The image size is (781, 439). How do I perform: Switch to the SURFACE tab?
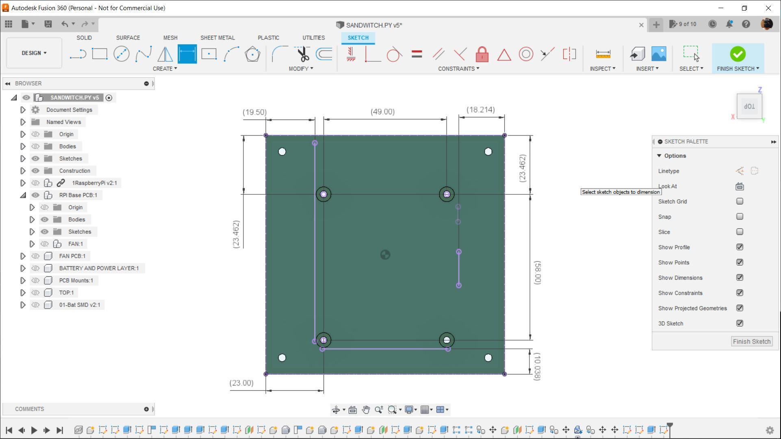pyautogui.click(x=128, y=38)
